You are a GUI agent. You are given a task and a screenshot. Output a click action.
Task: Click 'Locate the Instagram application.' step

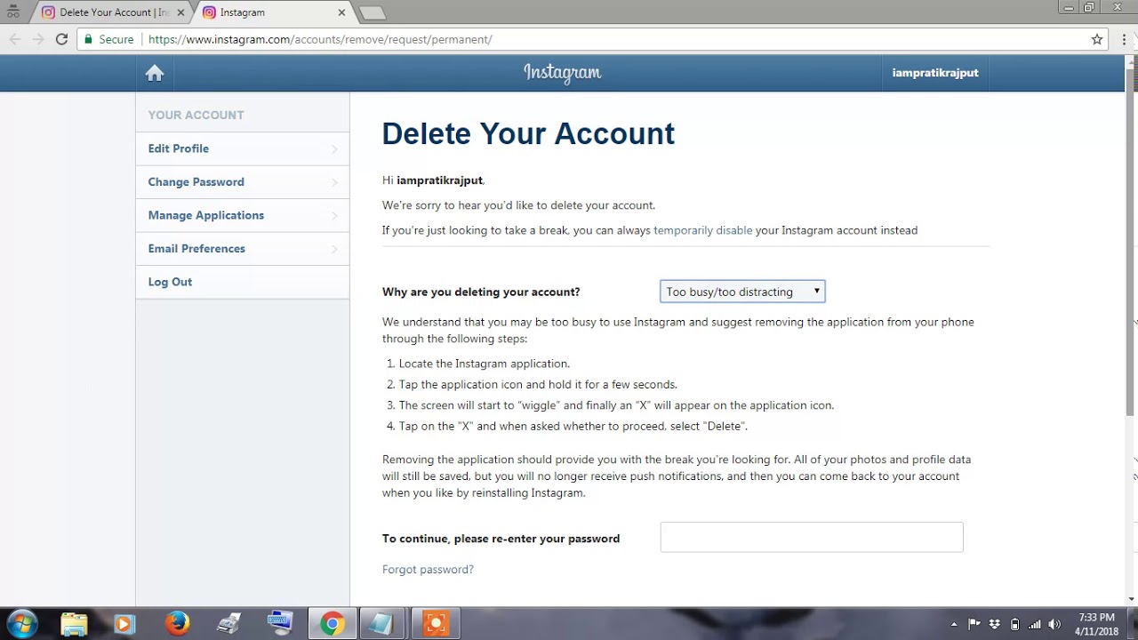[x=485, y=364]
